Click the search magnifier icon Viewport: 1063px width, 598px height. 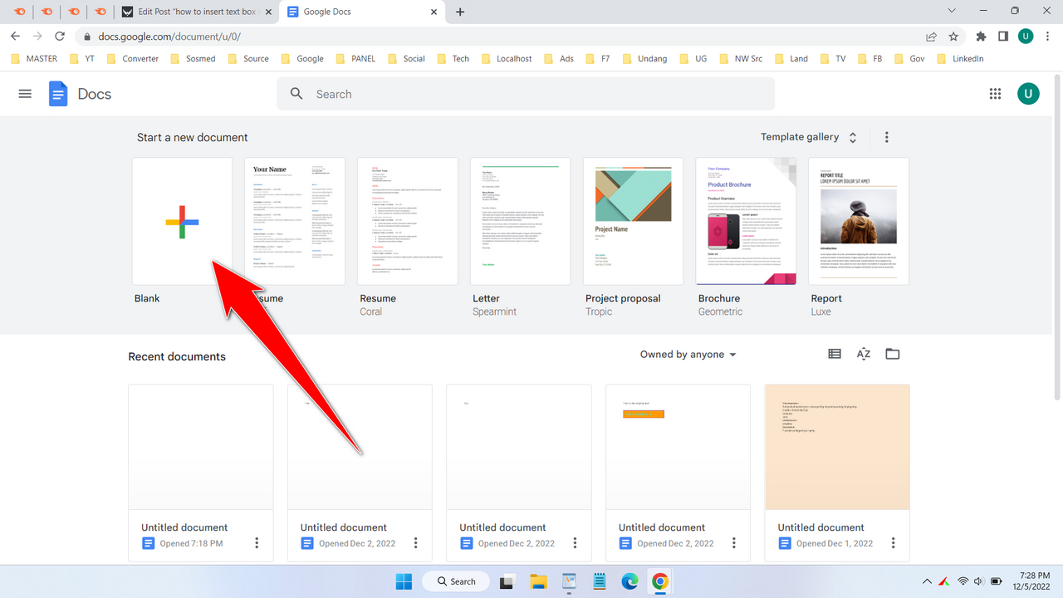[296, 93]
